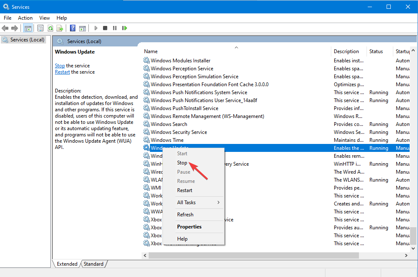Open the File menu
418x277 pixels.
pyautogui.click(x=8, y=18)
